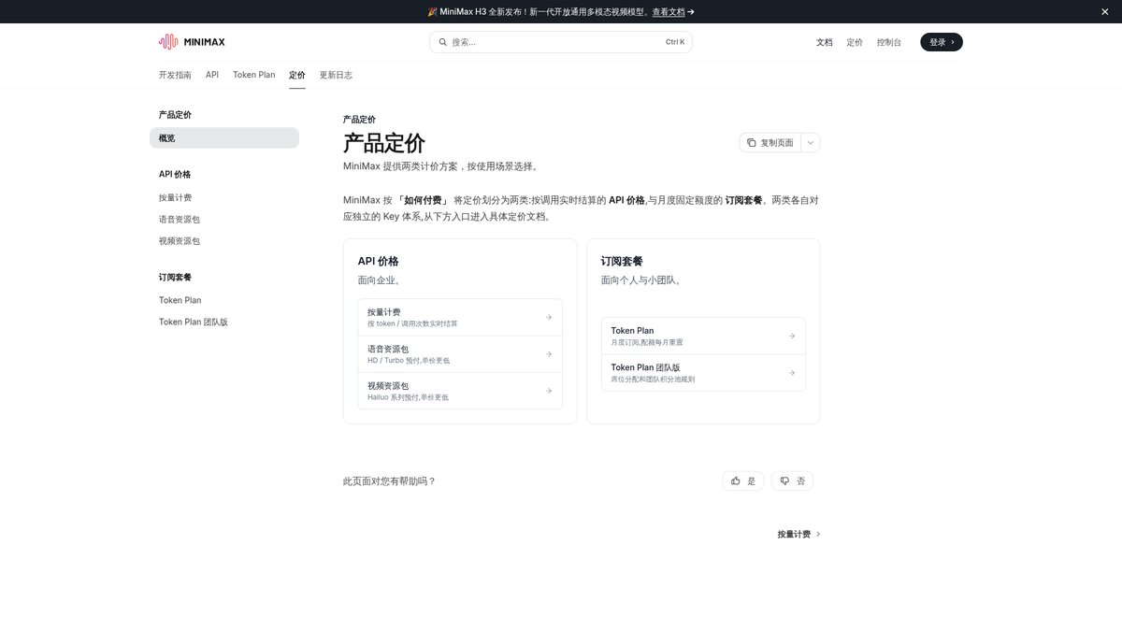1122x631 pixels.
Task: Click the text 此页面对您有帮助吗？
Action: (x=390, y=481)
